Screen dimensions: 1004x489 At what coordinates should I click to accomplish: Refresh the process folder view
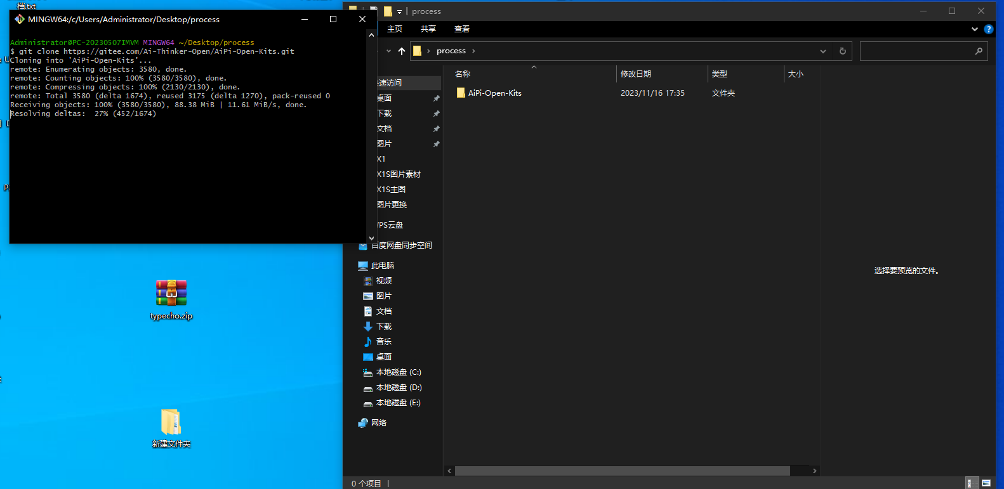(x=843, y=51)
